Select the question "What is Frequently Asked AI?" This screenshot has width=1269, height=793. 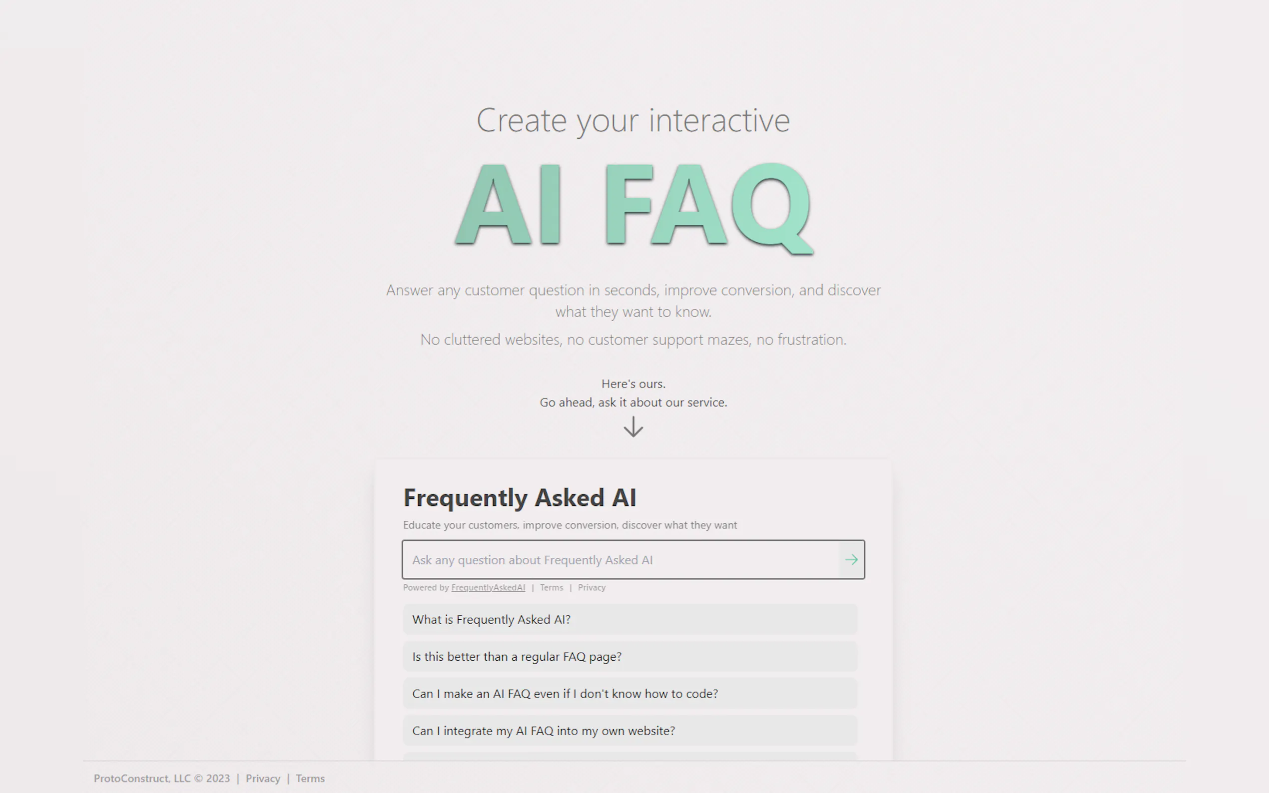coord(629,619)
